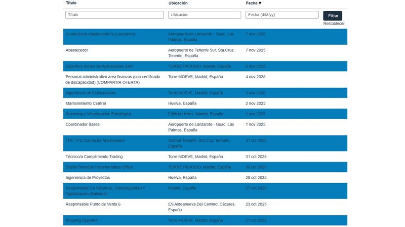The height and width of the screenshot is (227, 405).
Task: Open the Shipping Operator listing
Action: click(81, 220)
